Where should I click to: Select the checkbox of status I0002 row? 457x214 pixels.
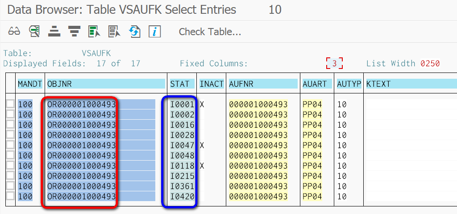pyautogui.click(x=10, y=114)
